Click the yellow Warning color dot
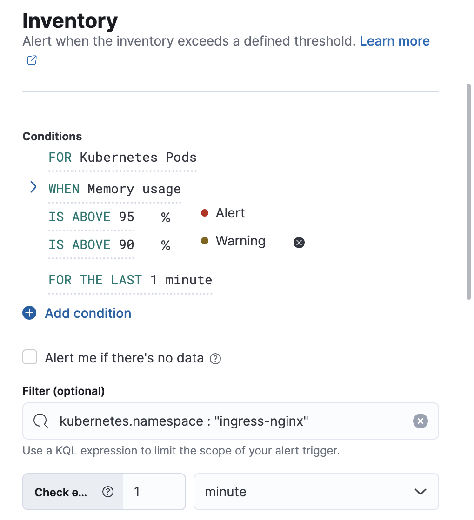The width and height of the screenshot is (474, 520). pyautogui.click(x=205, y=241)
